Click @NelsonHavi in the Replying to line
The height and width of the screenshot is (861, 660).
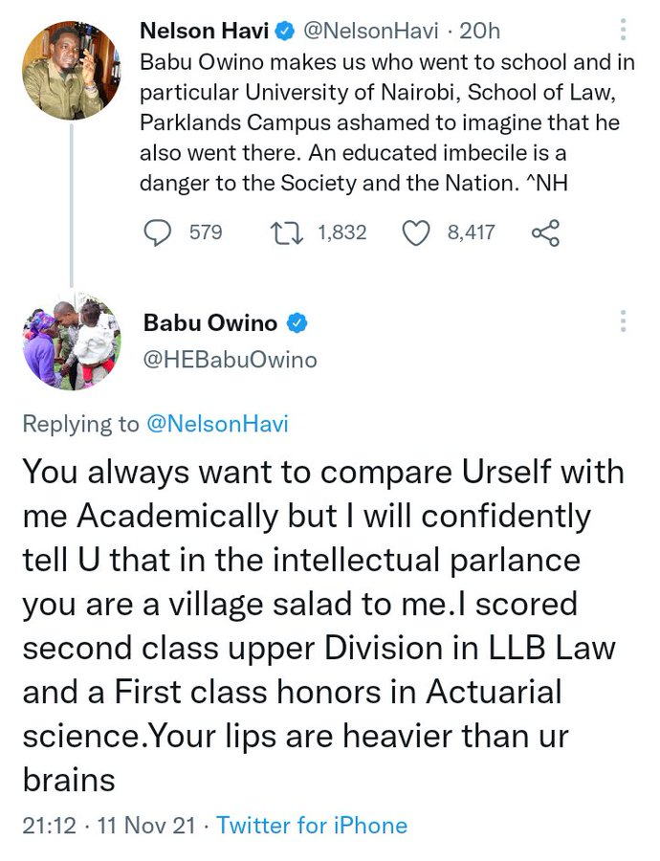[216, 423]
